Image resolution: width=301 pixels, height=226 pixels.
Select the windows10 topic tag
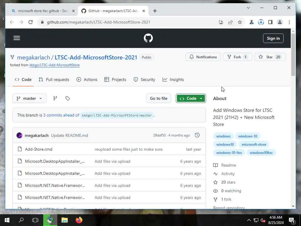tap(225, 144)
